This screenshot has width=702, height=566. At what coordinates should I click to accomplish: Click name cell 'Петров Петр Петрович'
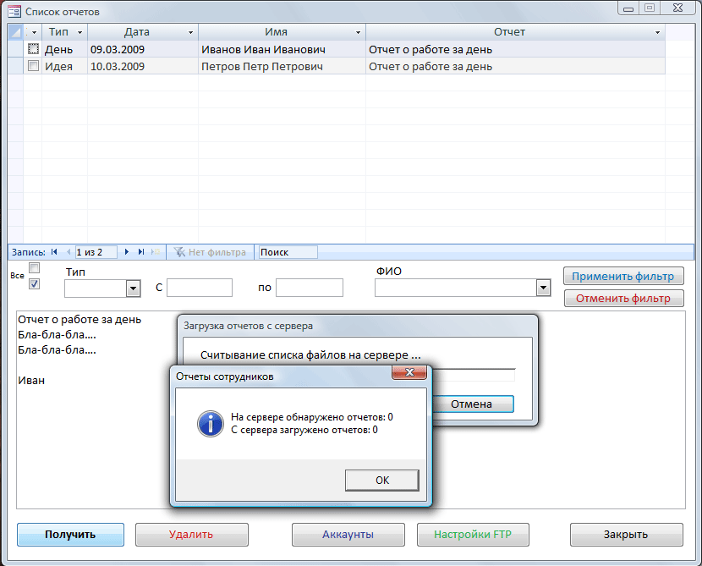click(282, 66)
